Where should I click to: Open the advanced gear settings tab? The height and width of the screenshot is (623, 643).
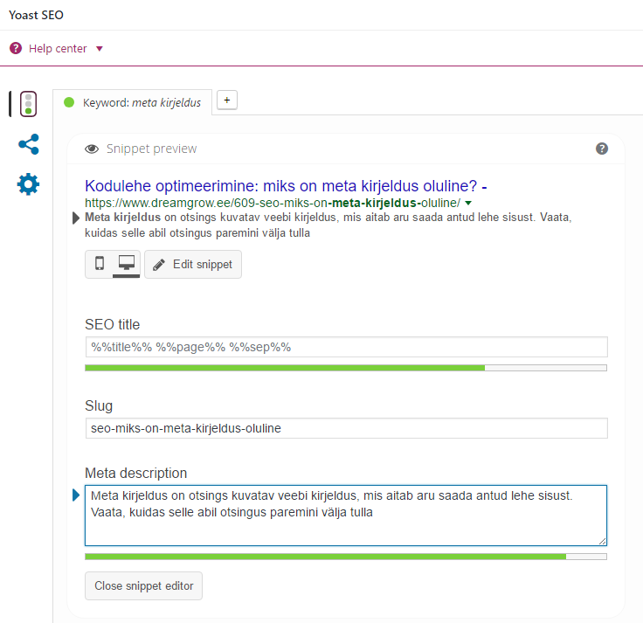(x=28, y=184)
